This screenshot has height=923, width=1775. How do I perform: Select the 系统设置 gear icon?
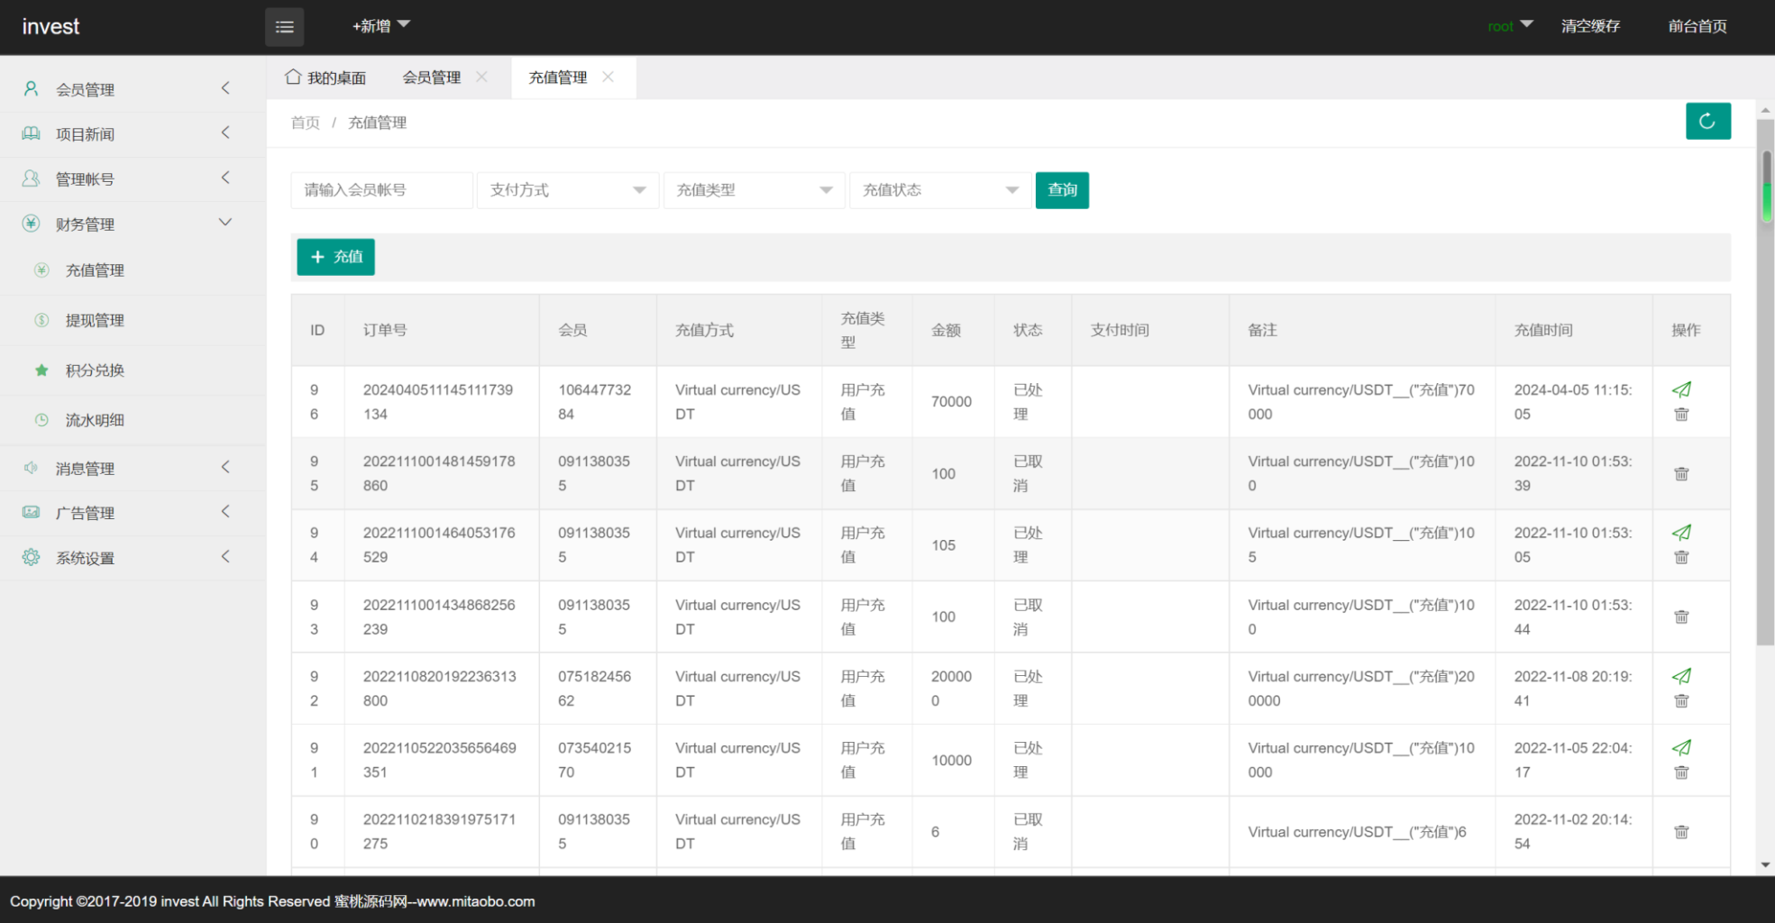(32, 557)
